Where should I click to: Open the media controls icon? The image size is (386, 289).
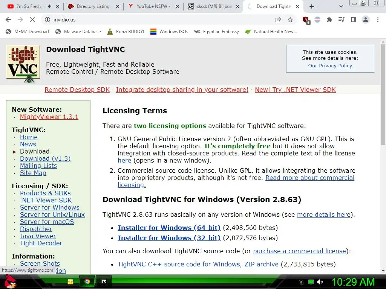[341, 20]
